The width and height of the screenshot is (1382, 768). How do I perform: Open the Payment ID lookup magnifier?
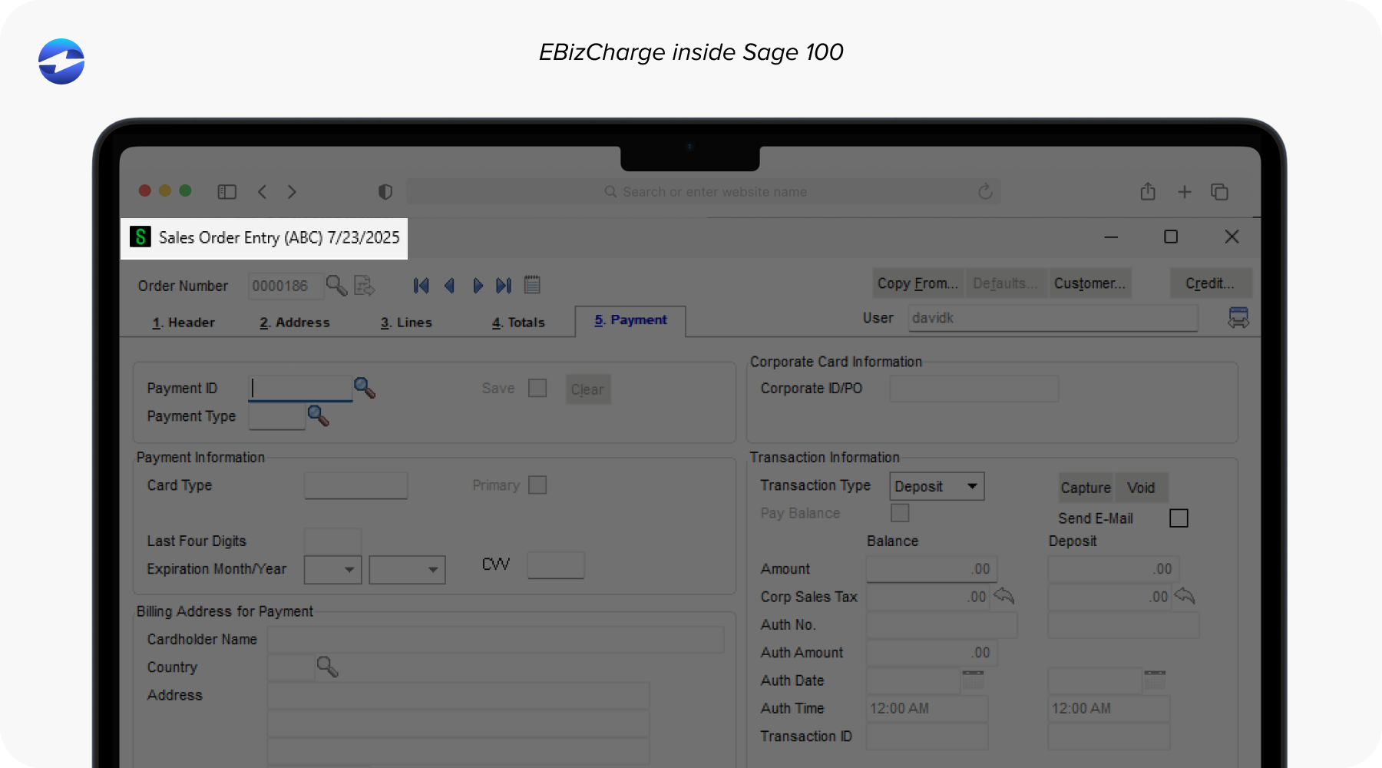coord(365,389)
